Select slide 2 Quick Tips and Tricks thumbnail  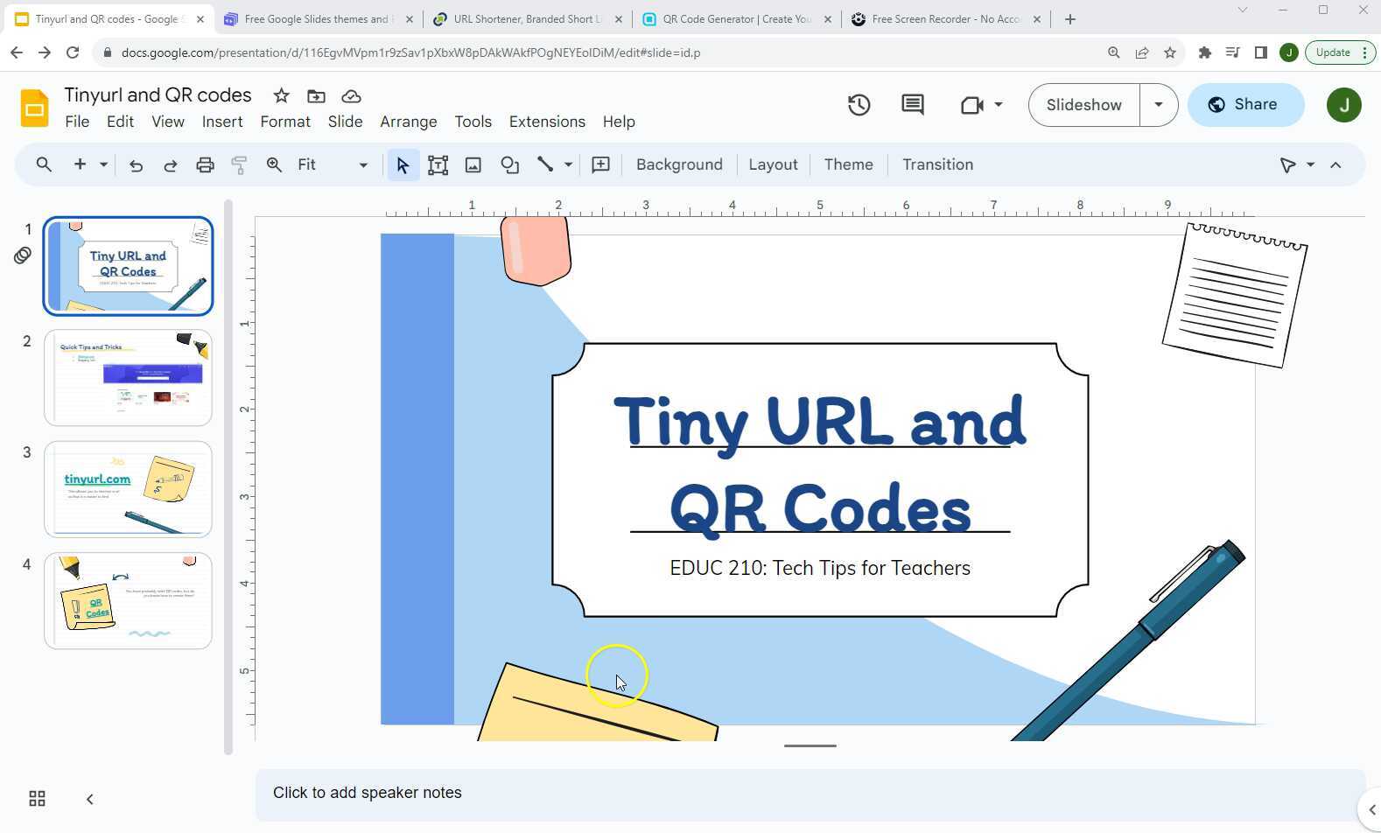(128, 378)
